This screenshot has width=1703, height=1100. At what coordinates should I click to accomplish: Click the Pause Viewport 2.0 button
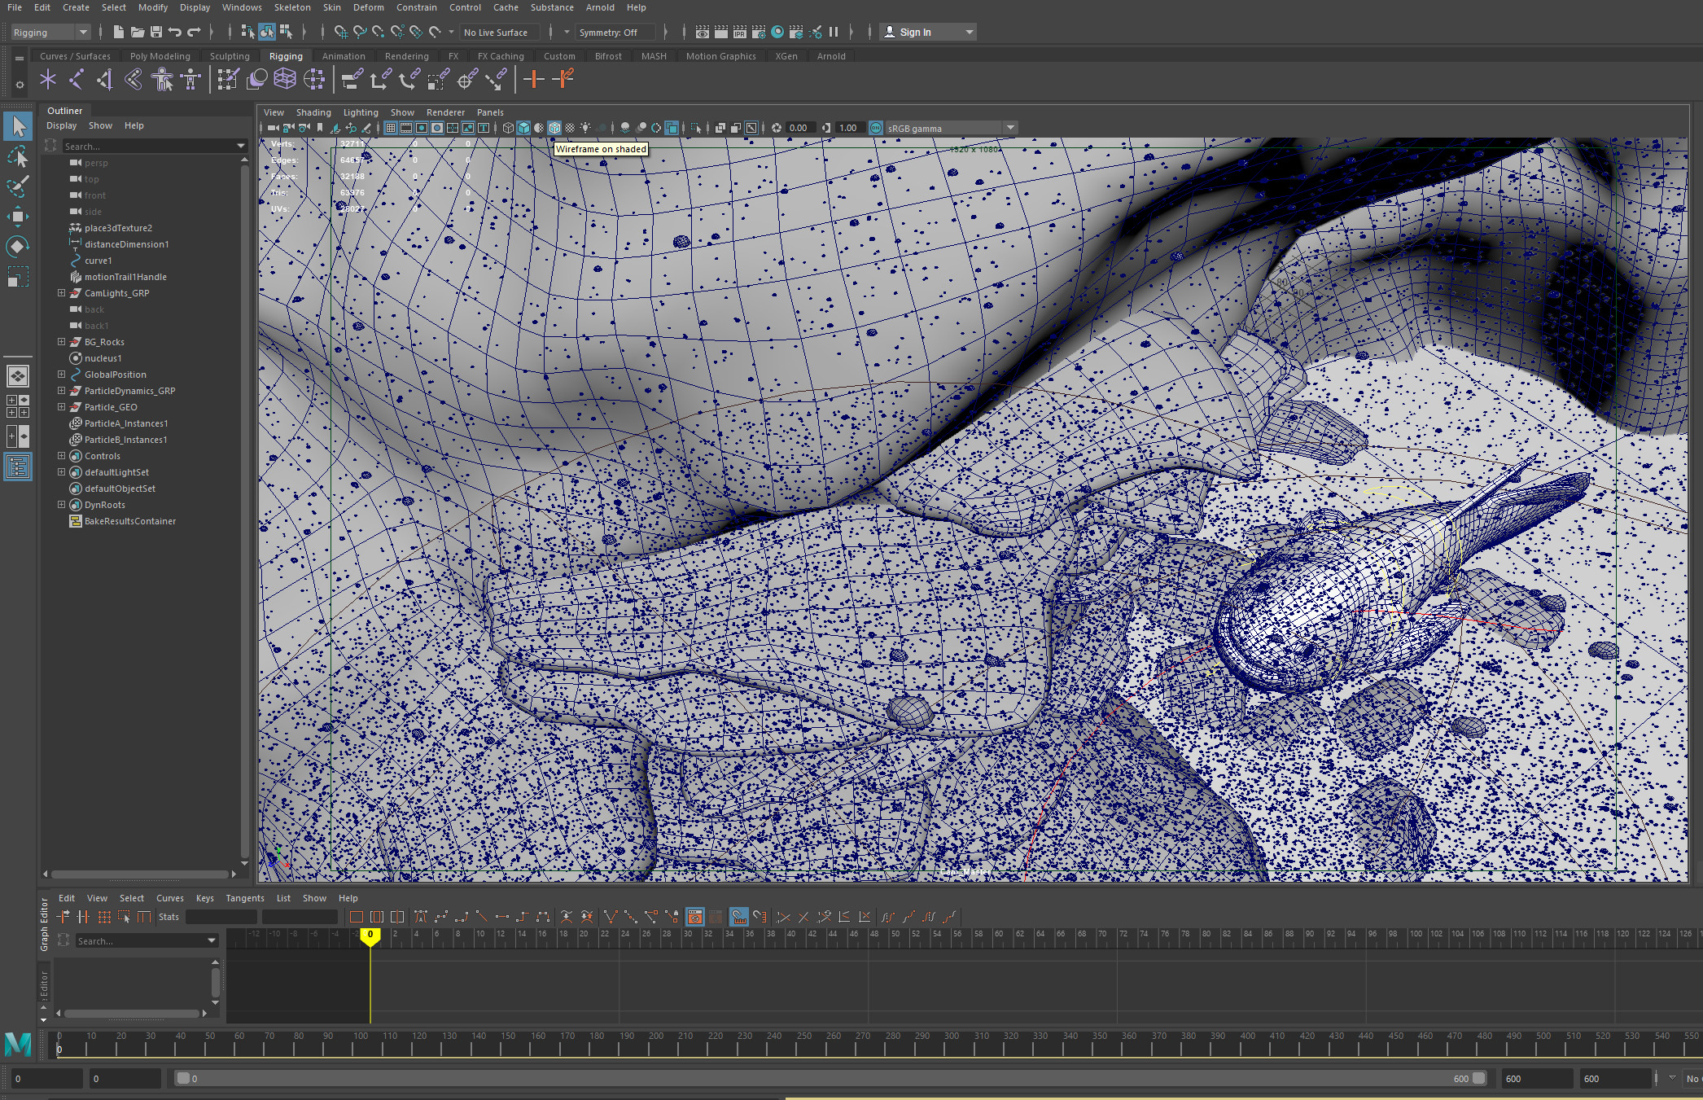click(x=834, y=32)
